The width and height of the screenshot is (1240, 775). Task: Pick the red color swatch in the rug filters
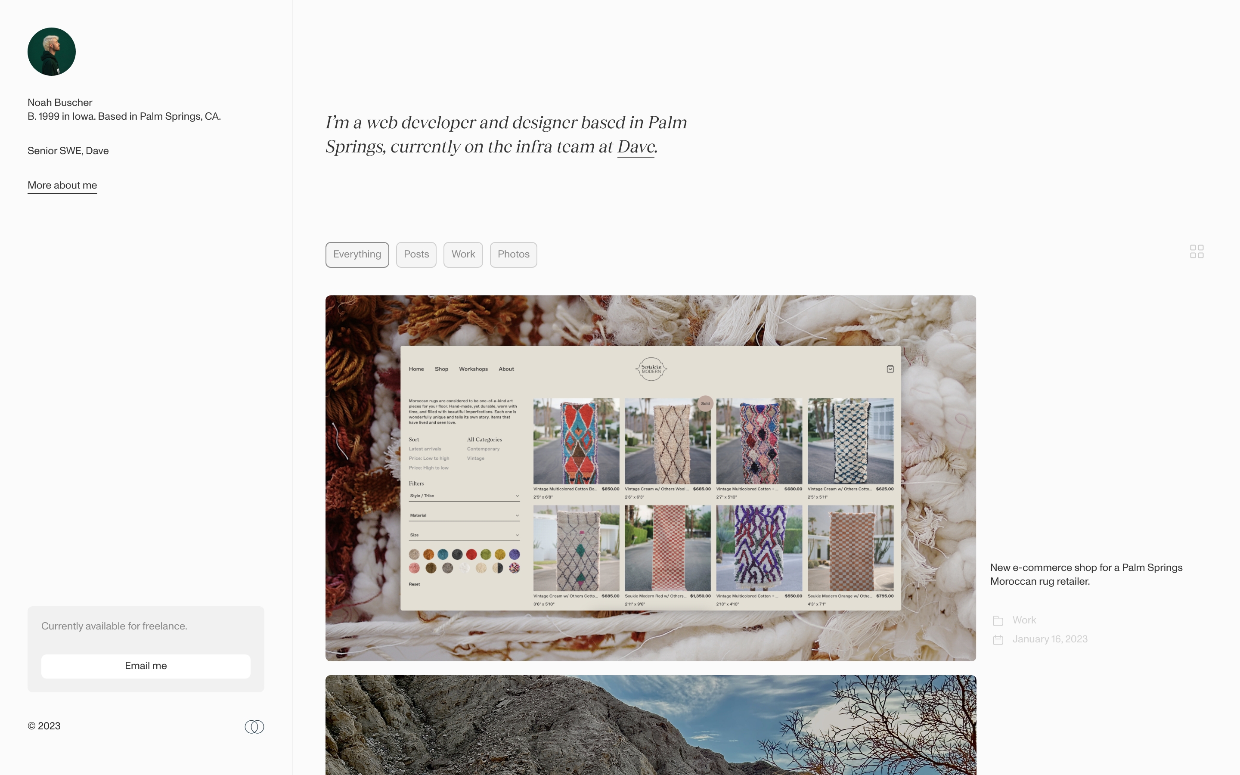click(x=471, y=554)
